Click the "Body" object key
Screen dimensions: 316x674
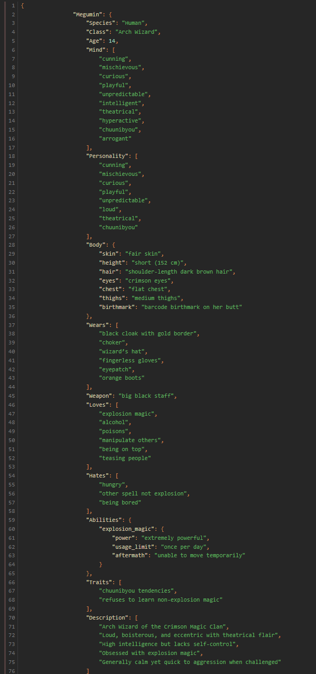(97, 245)
